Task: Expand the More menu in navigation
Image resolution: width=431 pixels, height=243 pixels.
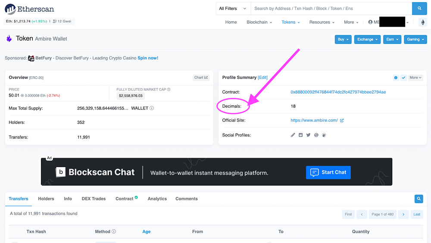Action: pyautogui.click(x=351, y=22)
